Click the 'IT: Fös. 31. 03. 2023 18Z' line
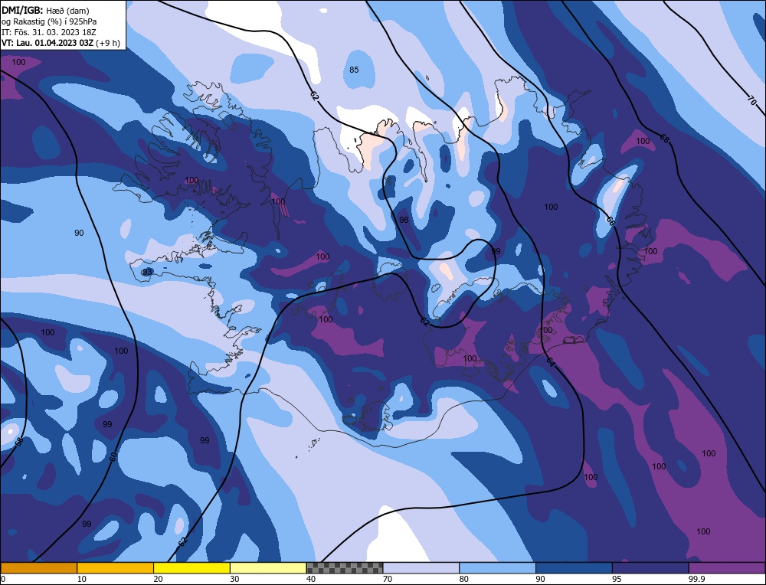Viewport: 766px width, 585px height. point(49,31)
